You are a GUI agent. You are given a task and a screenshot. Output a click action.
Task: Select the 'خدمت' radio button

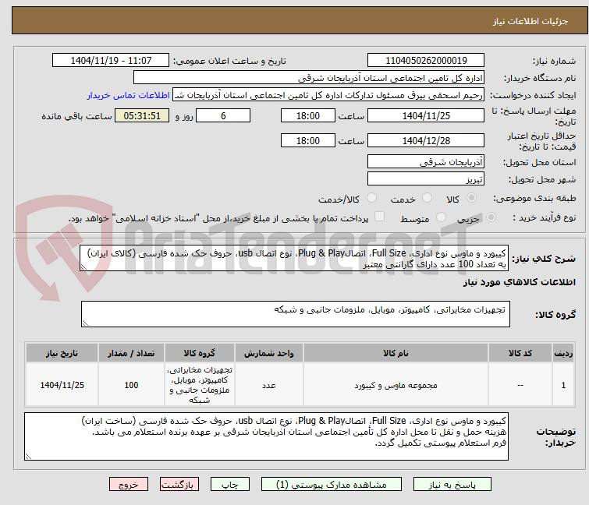click(427, 198)
